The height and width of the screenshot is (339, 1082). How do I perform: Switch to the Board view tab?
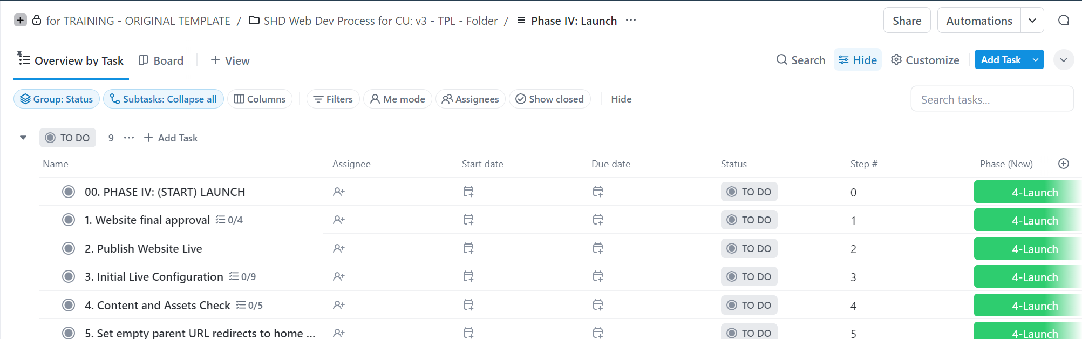click(161, 60)
